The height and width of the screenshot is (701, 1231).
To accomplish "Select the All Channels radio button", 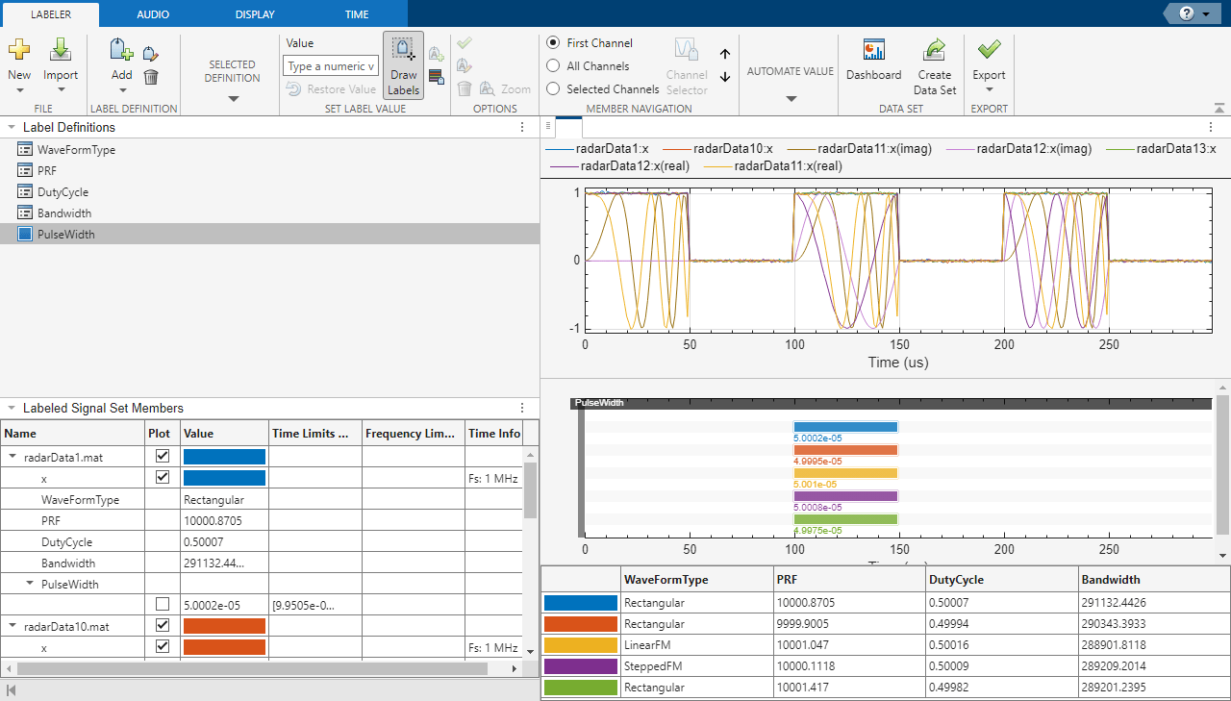I will [553, 66].
